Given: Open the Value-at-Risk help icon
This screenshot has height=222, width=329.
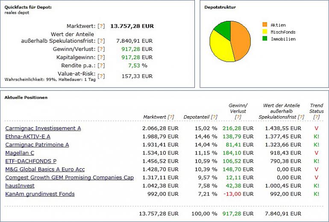Looking at the screenshot, I should click(101, 76).
